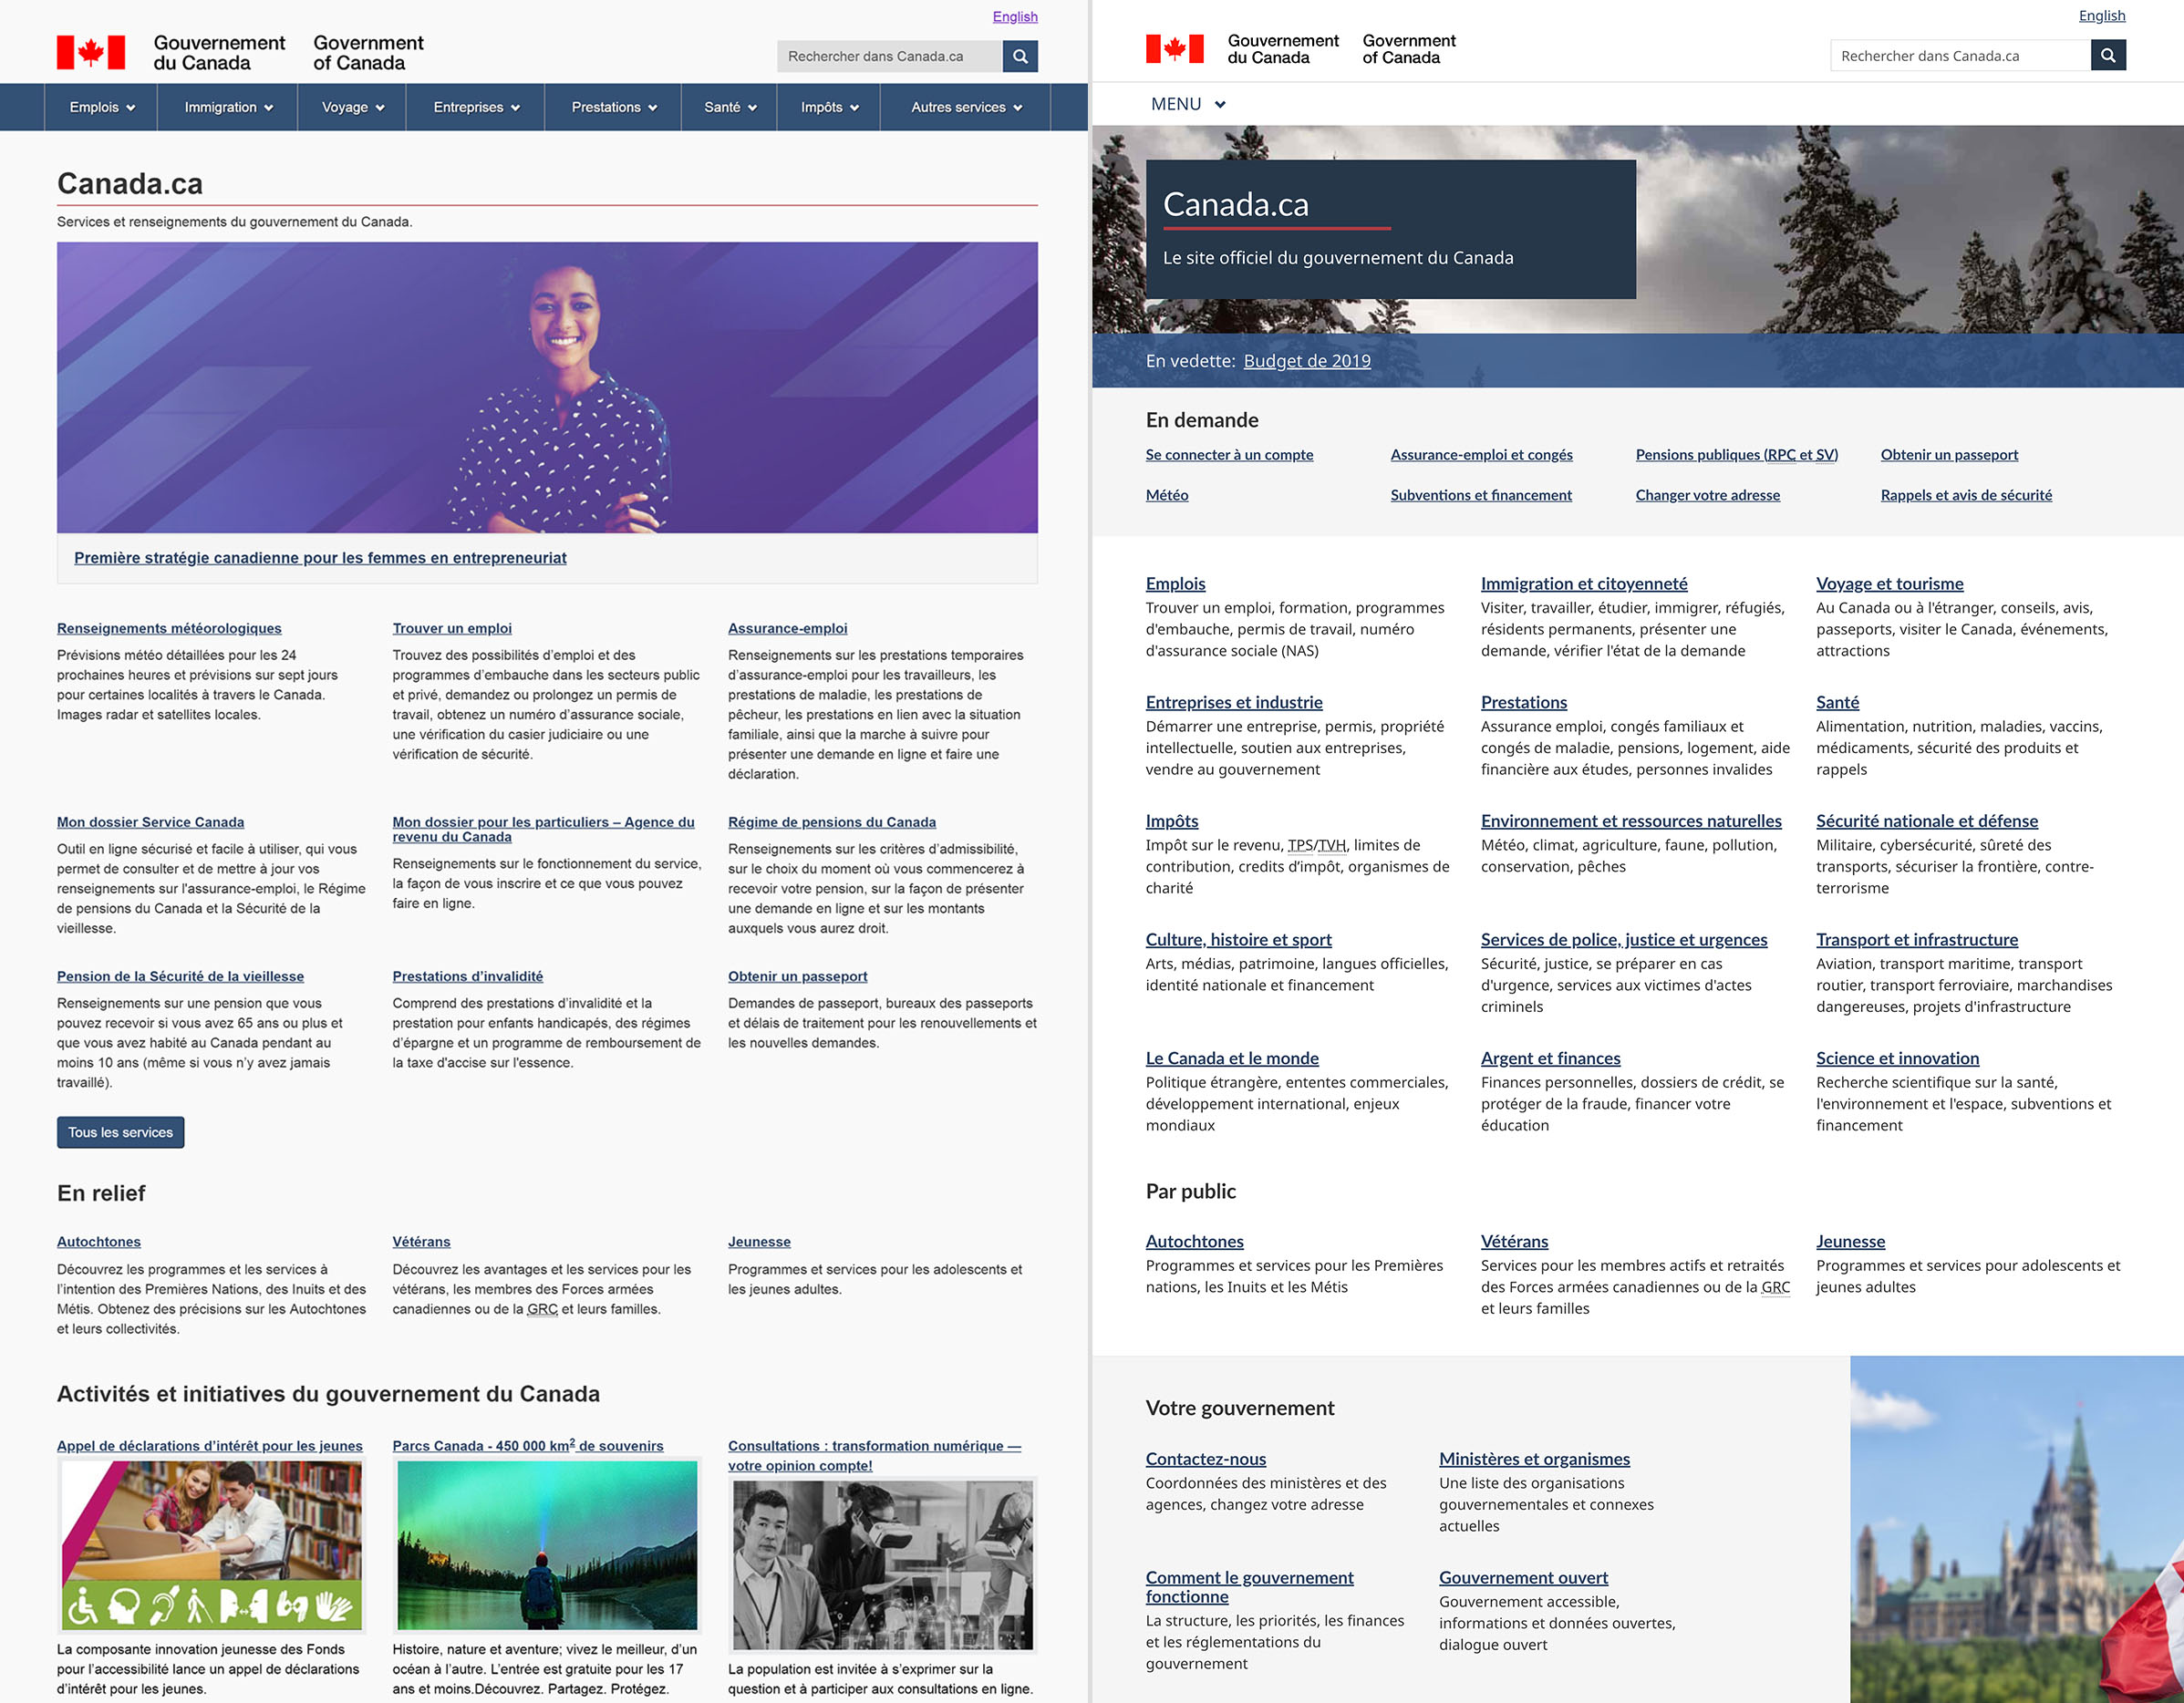
Task: Click the left page search magnifier icon
Action: (1019, 56)
